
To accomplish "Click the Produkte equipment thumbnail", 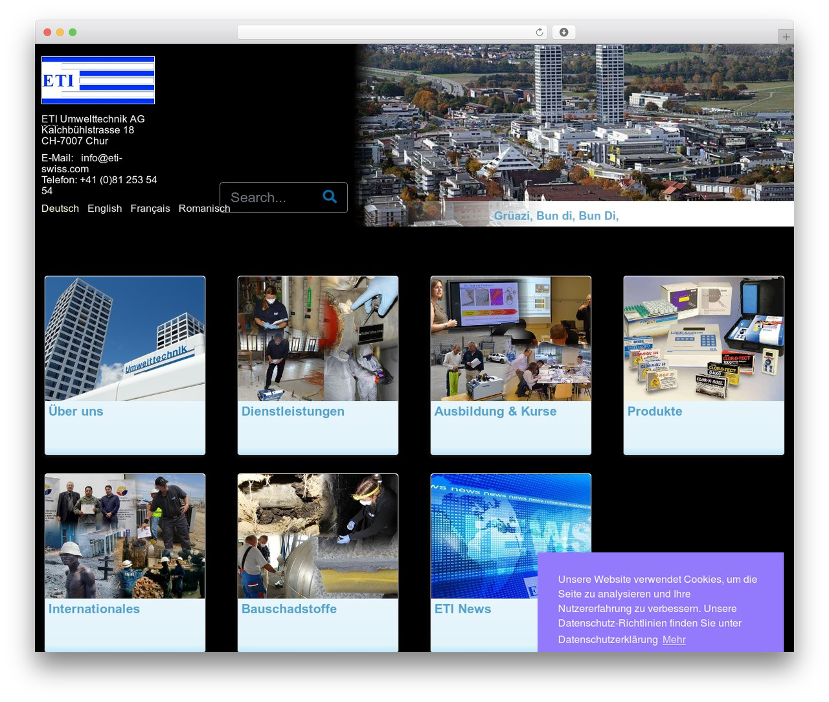I will (x=704, y=339).
